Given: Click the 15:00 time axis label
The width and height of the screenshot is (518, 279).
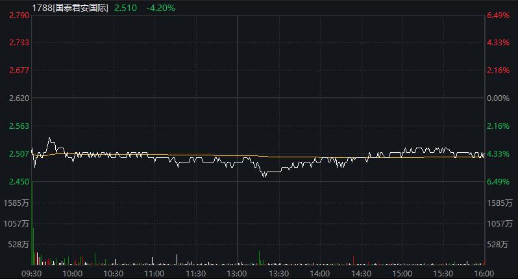Looking at the screenshot, I should click(x=402, y=274).
